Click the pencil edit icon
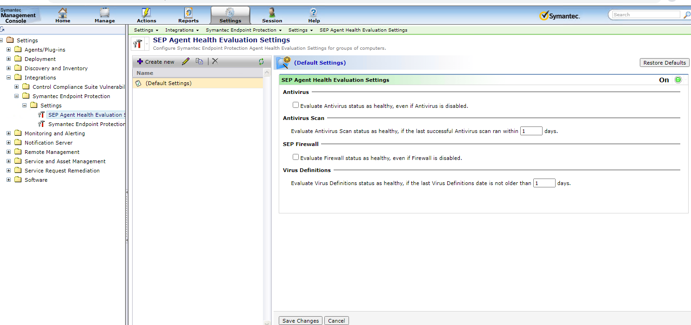 (186, 61)
